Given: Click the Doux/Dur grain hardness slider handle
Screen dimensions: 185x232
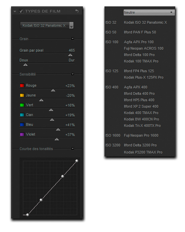Looking at the screenshot, I should click(x=25, y=65).
